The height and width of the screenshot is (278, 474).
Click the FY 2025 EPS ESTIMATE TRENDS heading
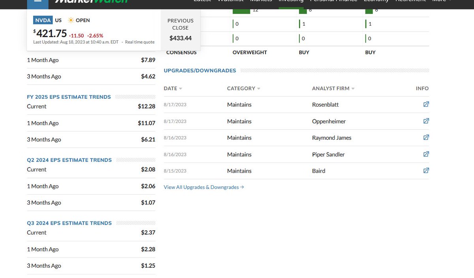[x=69, y=97]
